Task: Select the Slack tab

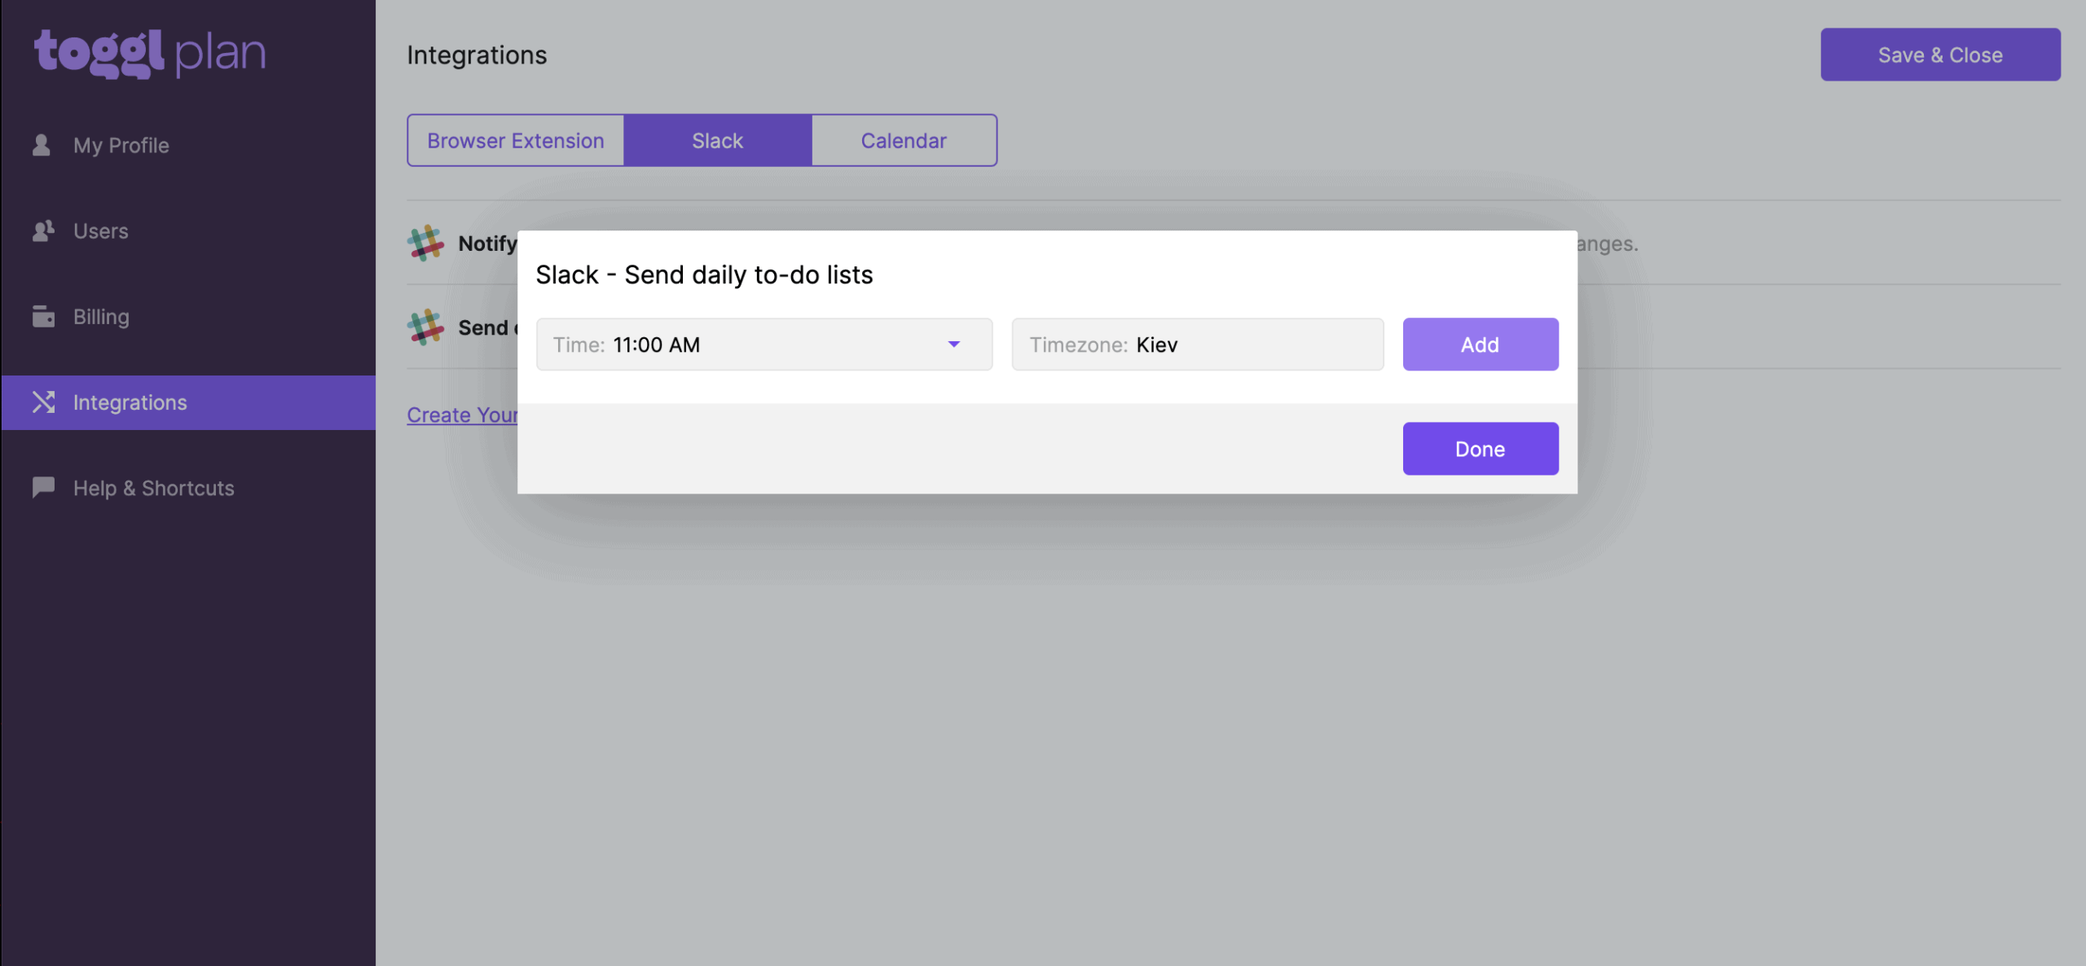Action: [x=717, y=141]
